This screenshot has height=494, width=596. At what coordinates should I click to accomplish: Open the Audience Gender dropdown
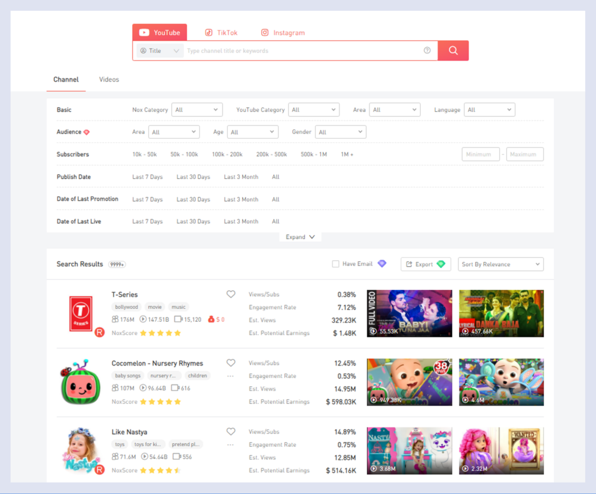341,132
